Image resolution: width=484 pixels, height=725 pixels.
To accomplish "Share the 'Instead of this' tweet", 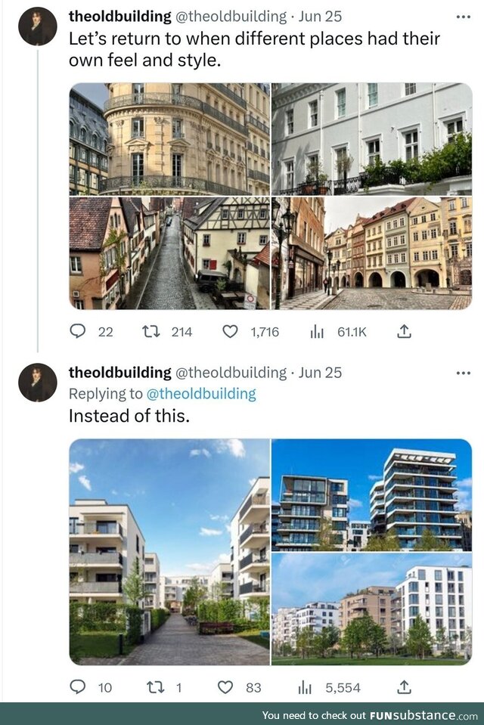I will coord(404,687).
